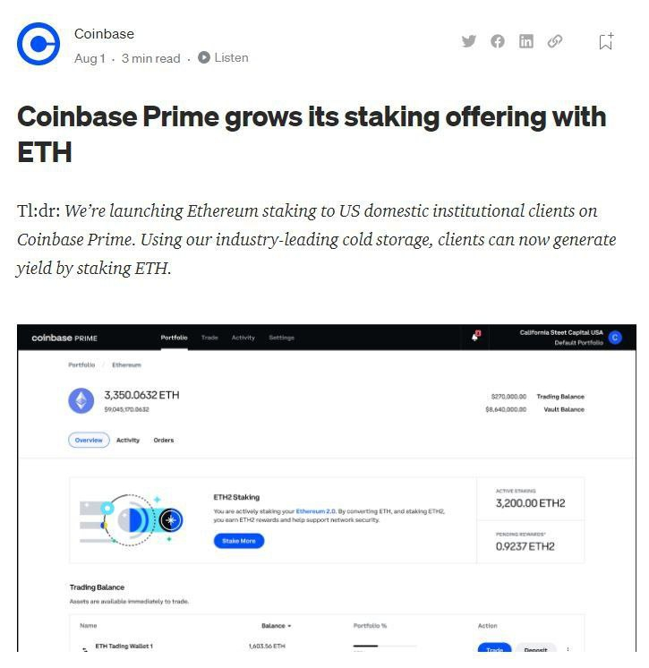Switch to the Trade tab in Prime
649x668 pixels.
click(209, 338)
